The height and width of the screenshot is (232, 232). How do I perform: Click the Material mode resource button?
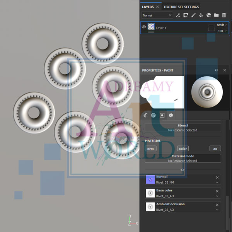(183, 158)
